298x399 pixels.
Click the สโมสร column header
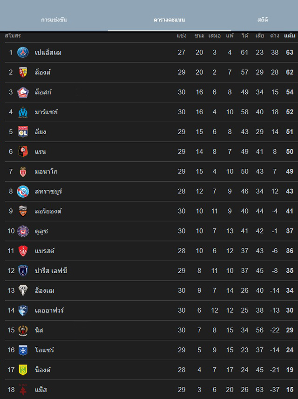[13, 36]
